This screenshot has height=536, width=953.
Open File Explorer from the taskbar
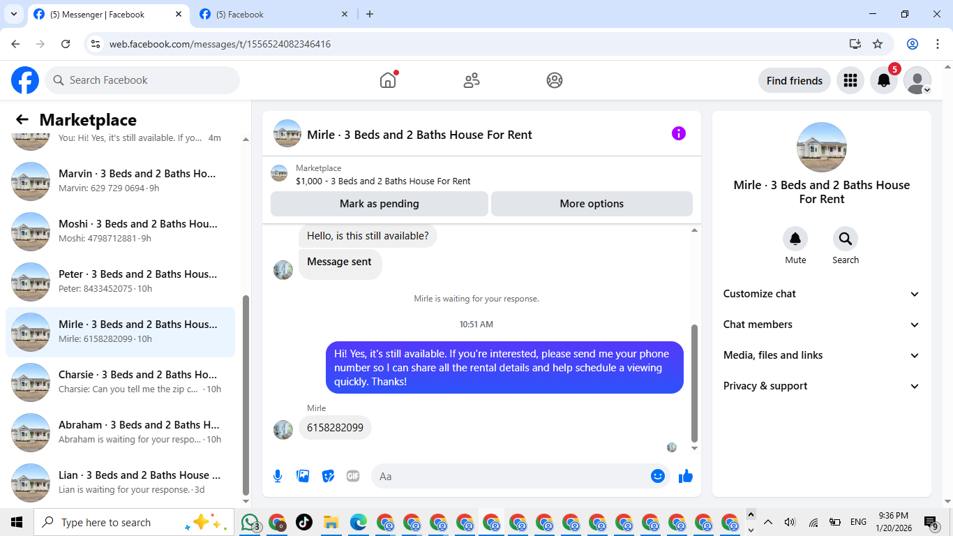click(331, 522)
